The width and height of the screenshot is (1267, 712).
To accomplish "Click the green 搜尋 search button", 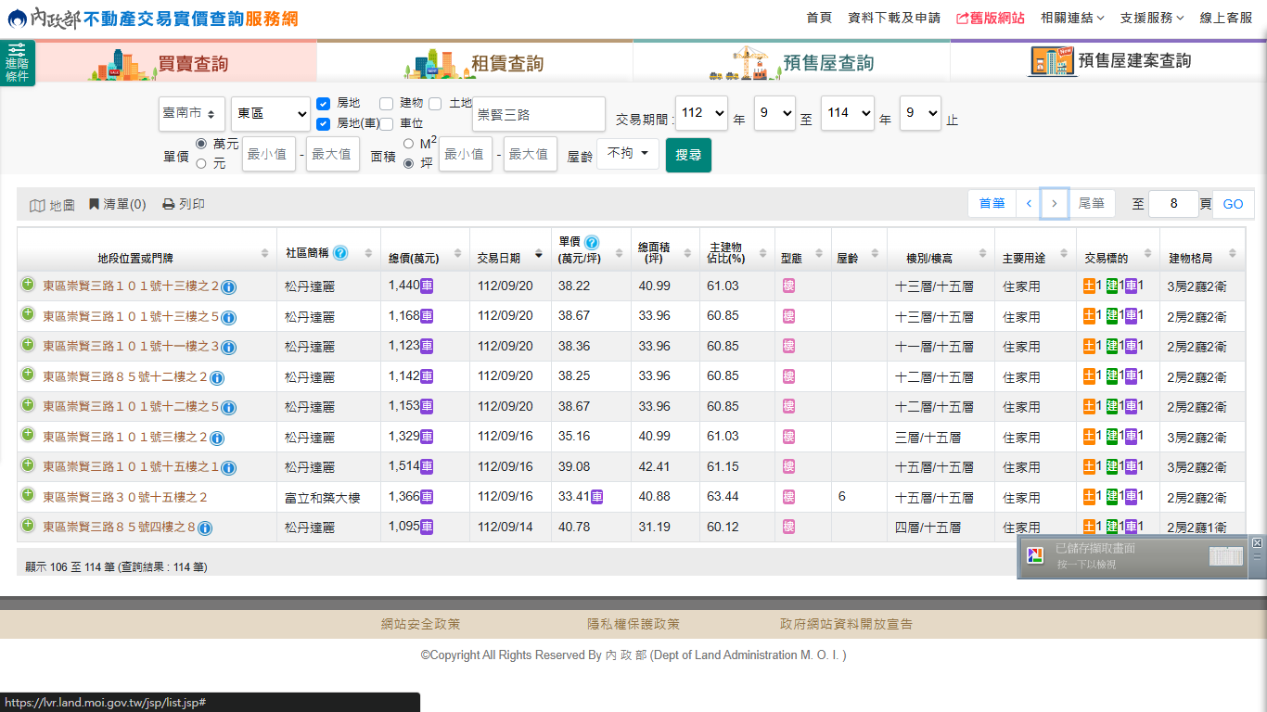I will pyautogui.click(x=688, y=155).
